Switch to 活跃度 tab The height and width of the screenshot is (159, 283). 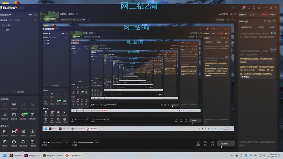click(261, 28)
